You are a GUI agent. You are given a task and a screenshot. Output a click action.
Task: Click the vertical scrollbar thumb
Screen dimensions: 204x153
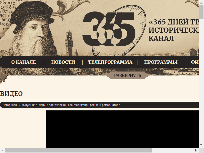201,12
